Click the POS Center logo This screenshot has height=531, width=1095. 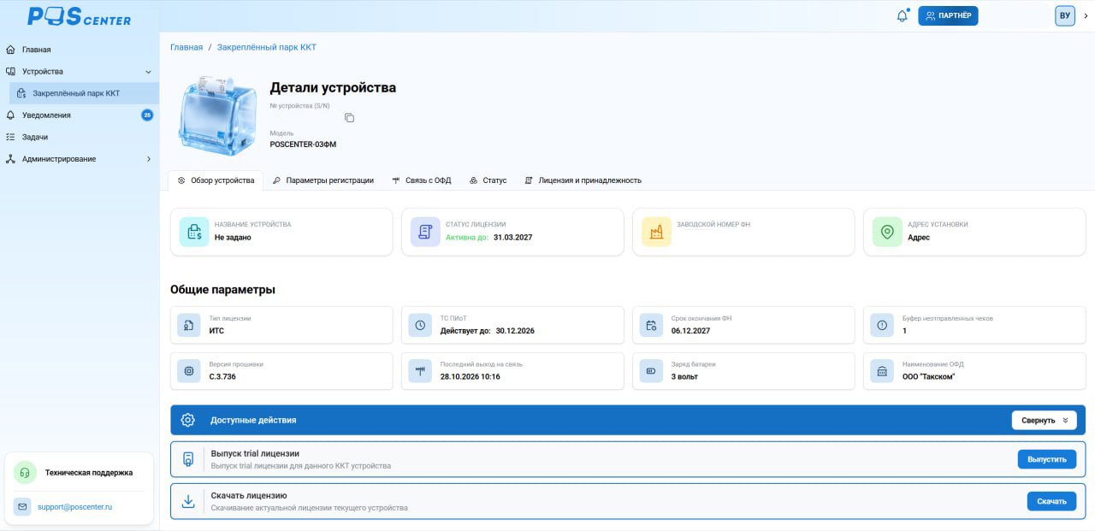point(80,16)
